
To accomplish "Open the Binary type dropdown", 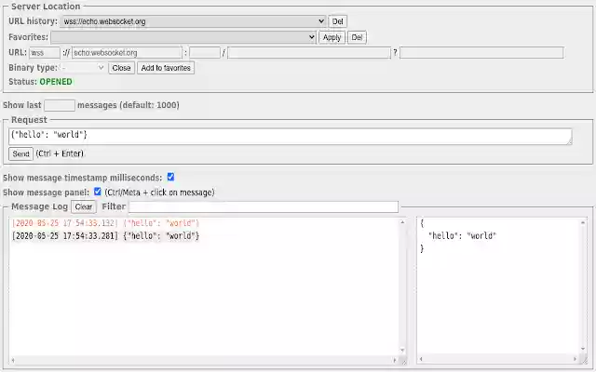I will point(83,68).
